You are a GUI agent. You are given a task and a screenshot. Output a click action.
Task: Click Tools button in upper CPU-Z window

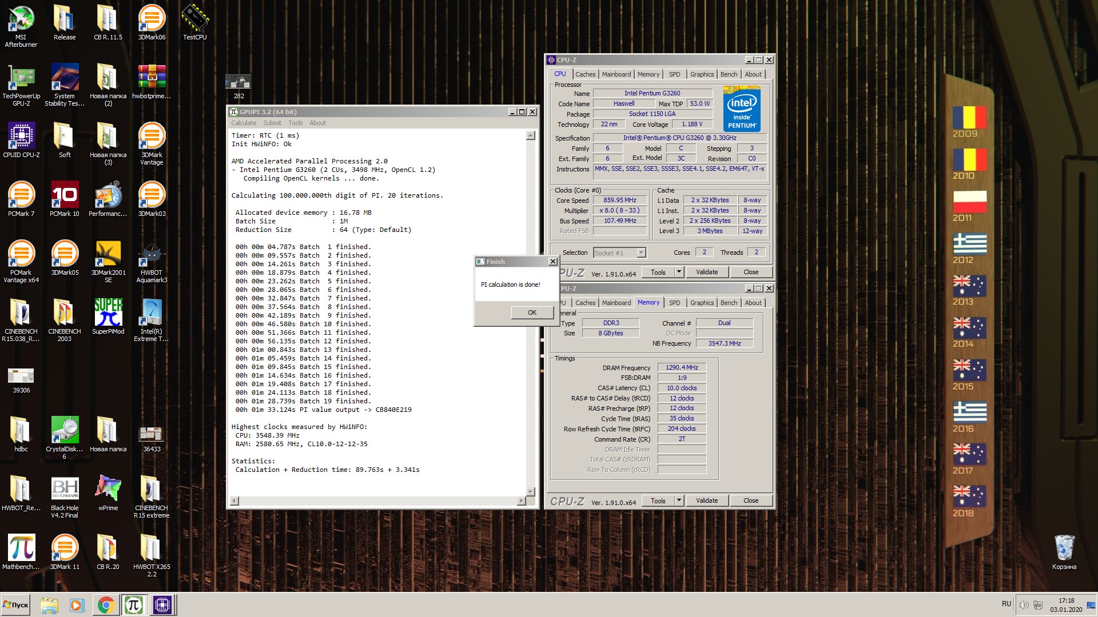[658, 272]
